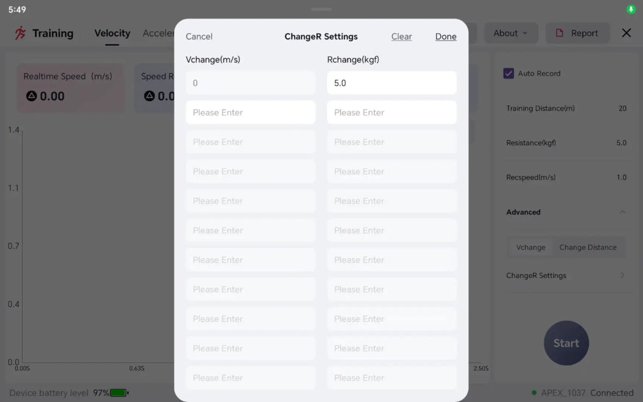The height and width of the screenshot is (402, 643).
Task: Toggle the Auto Record checkbox
Action: point(509,73)
